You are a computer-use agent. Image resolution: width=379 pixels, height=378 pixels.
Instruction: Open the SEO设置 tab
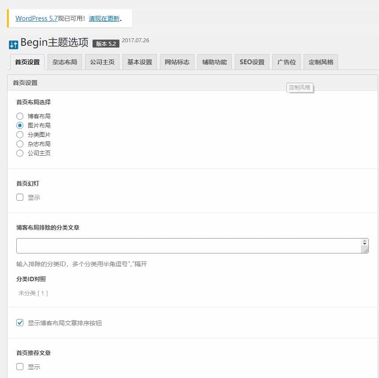point(251,62)
